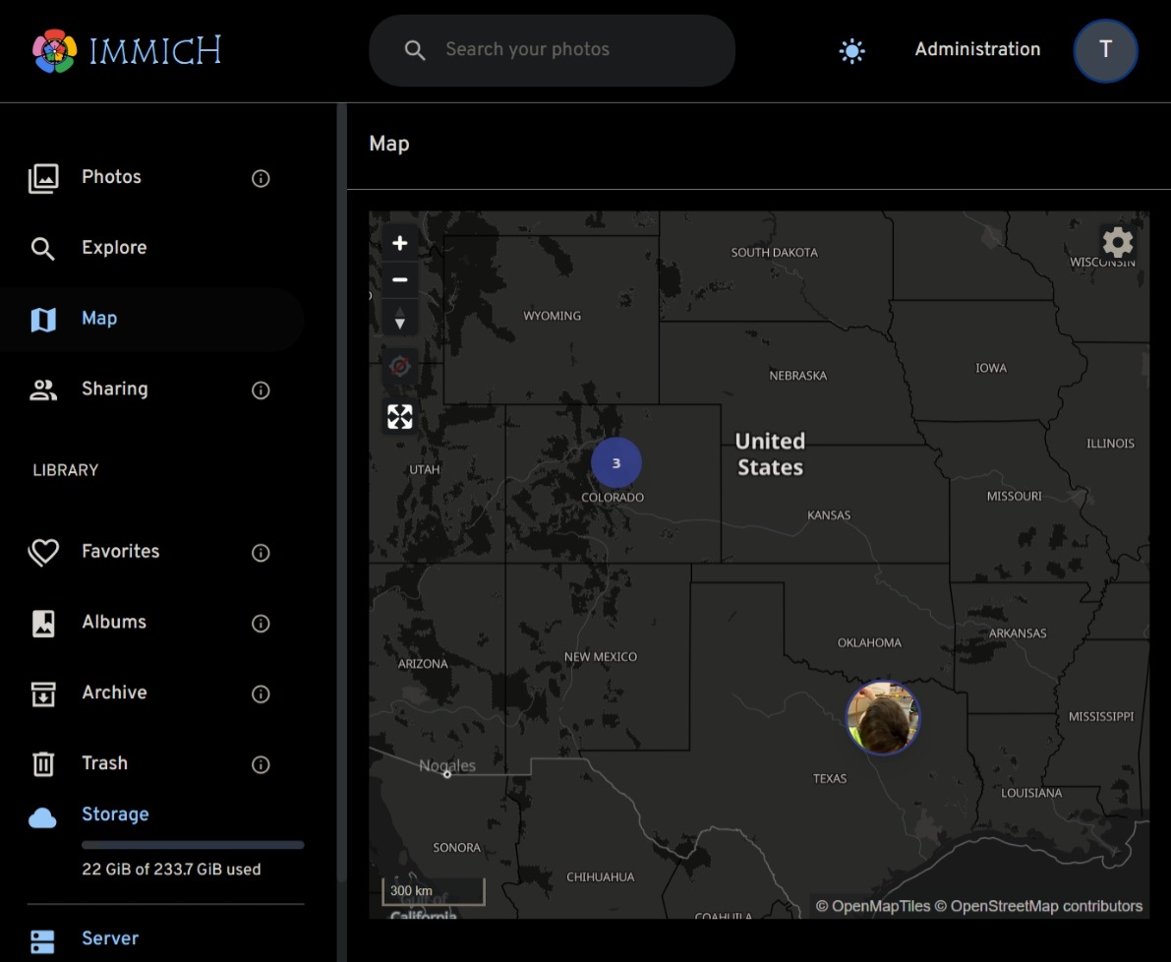Open the Trash icon in the sidebar
The width and height of the screenshot is (1171, 962).
[43, 763]
